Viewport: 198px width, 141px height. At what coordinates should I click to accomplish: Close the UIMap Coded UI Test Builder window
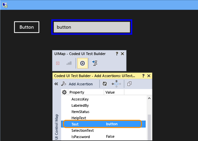[x=122, y=54]
